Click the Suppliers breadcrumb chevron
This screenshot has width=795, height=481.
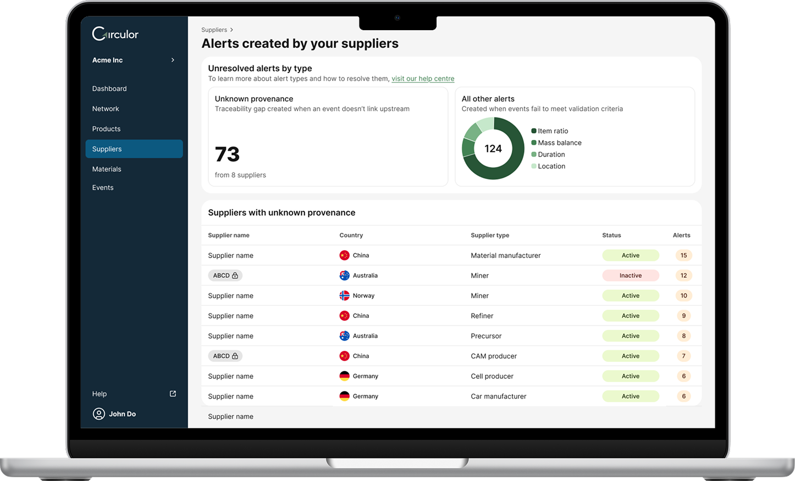tap(231, 30)
